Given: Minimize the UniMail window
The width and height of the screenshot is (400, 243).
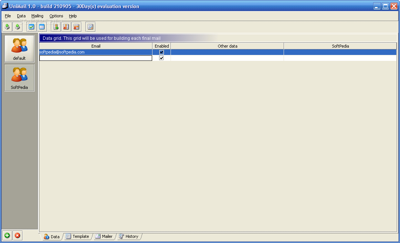Looking at the screenshot, I should [x=377, y=6].
